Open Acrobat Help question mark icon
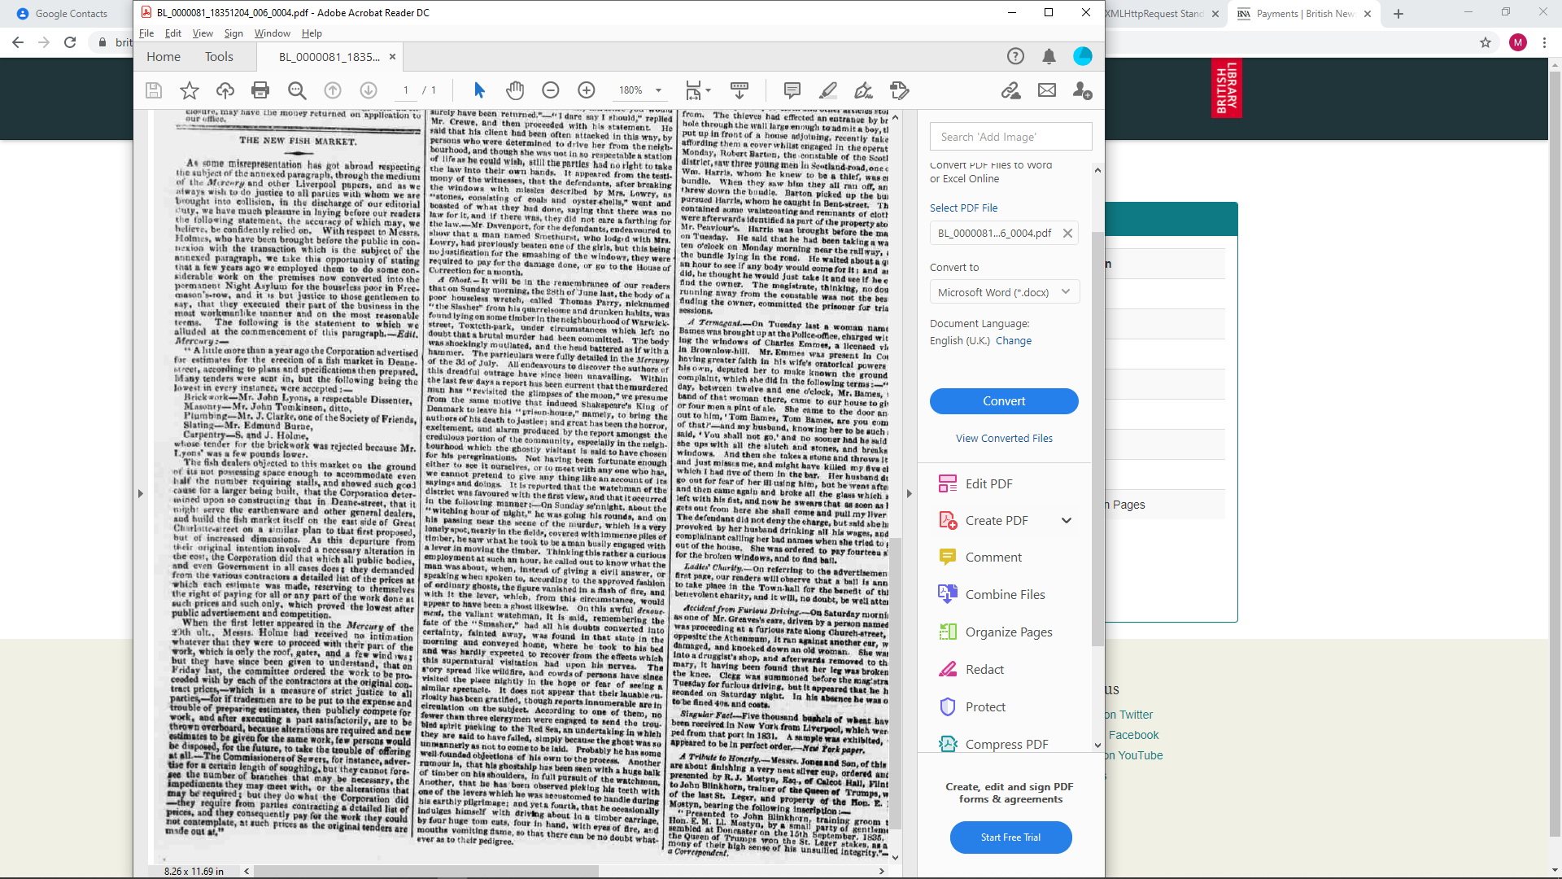This screenshot has height=879, width=1562. (1015, 56)
